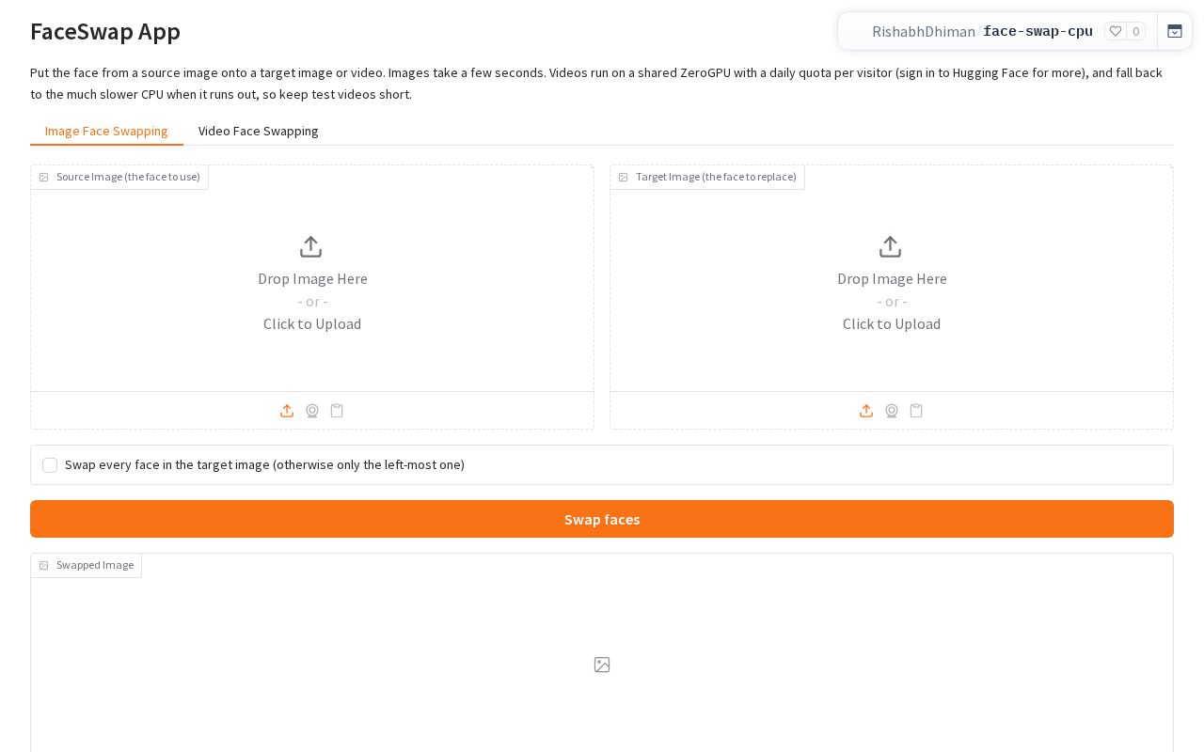Screen dimensions: 1204x752
Task: Click Target Image drop area to upload
Action: pos(892,278)
